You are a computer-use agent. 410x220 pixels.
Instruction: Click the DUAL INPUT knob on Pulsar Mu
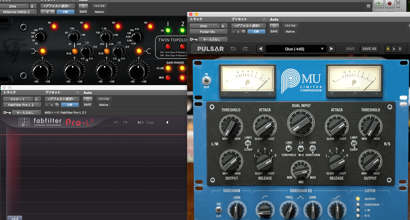tap(301, 123)
